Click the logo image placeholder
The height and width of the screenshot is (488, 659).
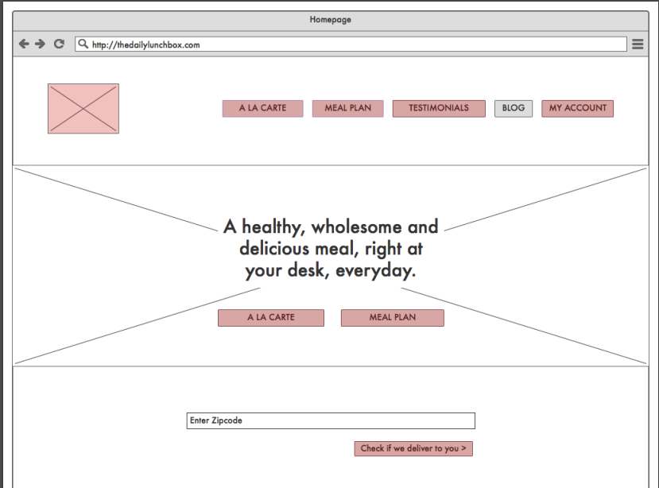tap(83, 108)
